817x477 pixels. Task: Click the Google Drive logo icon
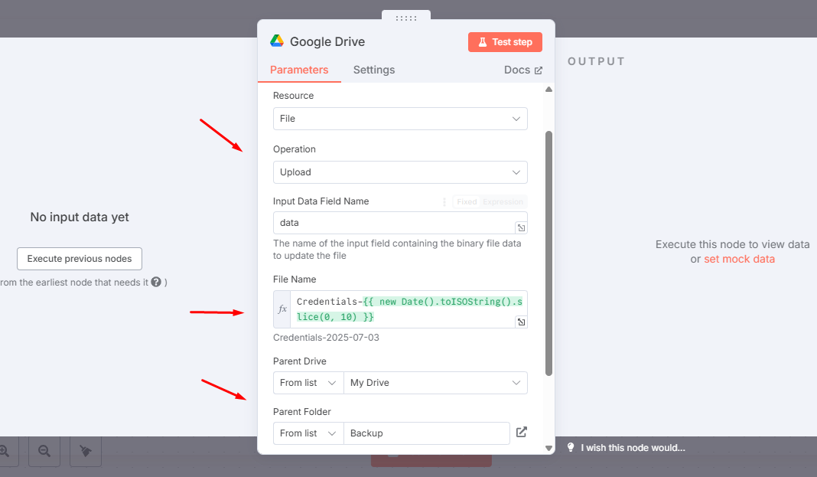[x=277, y=41]
